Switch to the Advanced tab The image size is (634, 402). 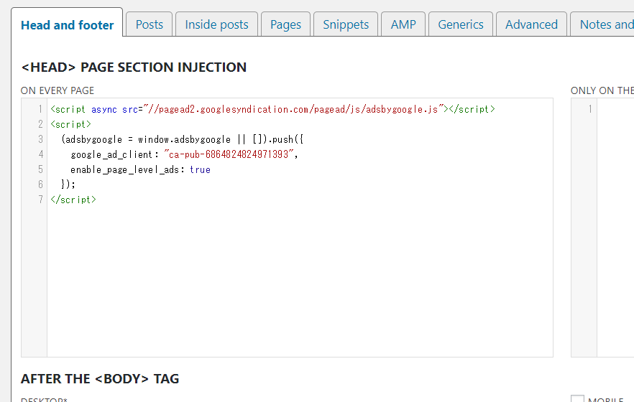(531, 24)
